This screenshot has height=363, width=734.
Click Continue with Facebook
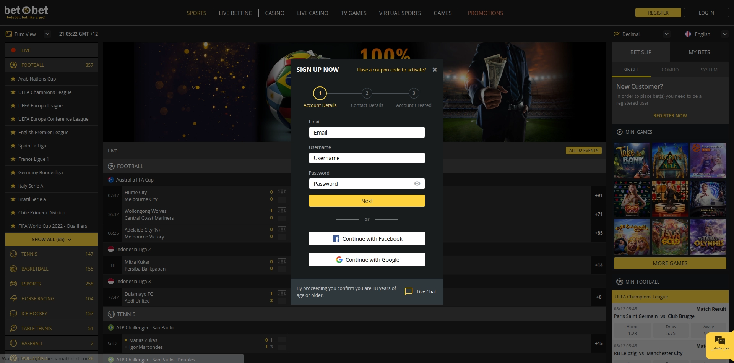coord(367,239)
